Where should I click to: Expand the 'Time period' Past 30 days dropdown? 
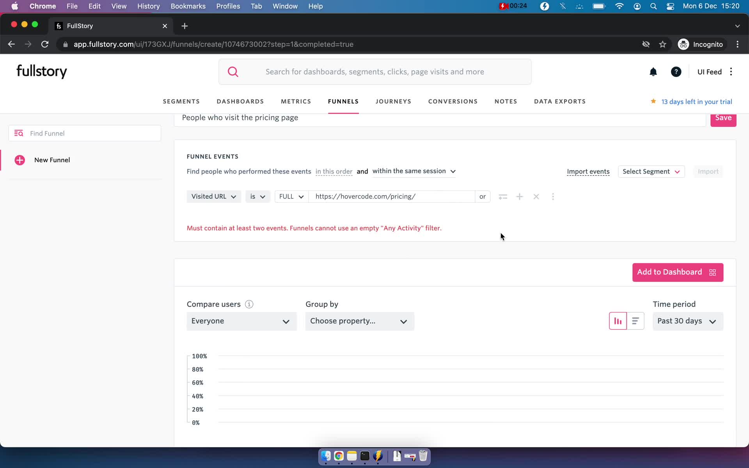(688, 320)
